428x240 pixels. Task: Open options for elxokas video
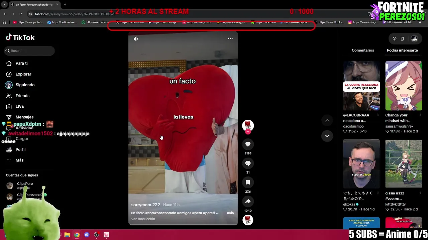[x=378, y=193]
